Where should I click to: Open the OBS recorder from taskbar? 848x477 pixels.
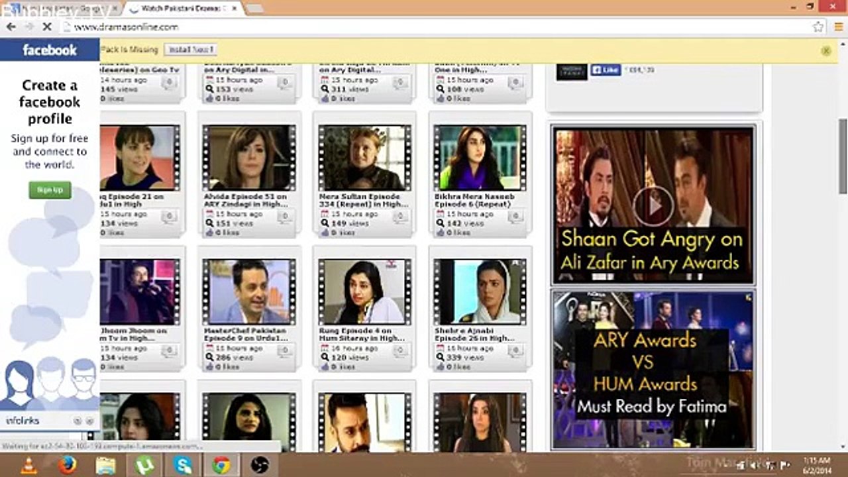point(260,466)
